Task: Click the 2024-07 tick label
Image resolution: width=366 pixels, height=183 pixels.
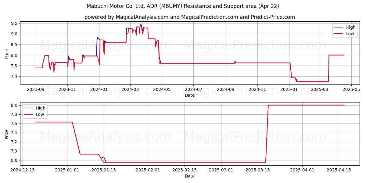Action: (x=193, y=89)
